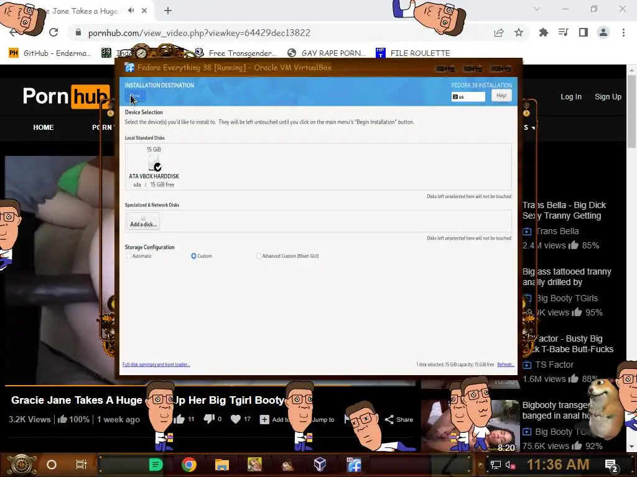
Task: Mute the tab using its speaker icon
Action: 131,11
